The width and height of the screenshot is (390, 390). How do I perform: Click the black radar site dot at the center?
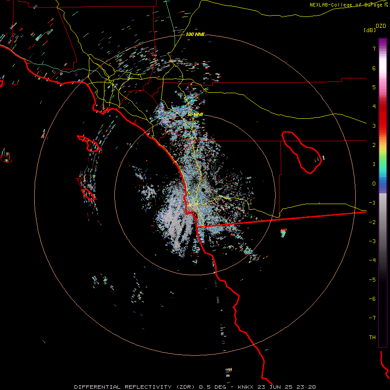click(203, 190)
